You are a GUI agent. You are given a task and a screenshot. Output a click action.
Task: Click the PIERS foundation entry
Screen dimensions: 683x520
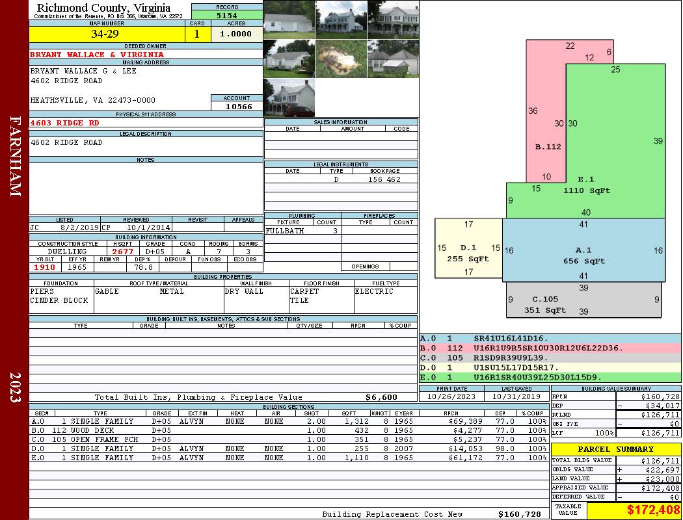[42, 291]
